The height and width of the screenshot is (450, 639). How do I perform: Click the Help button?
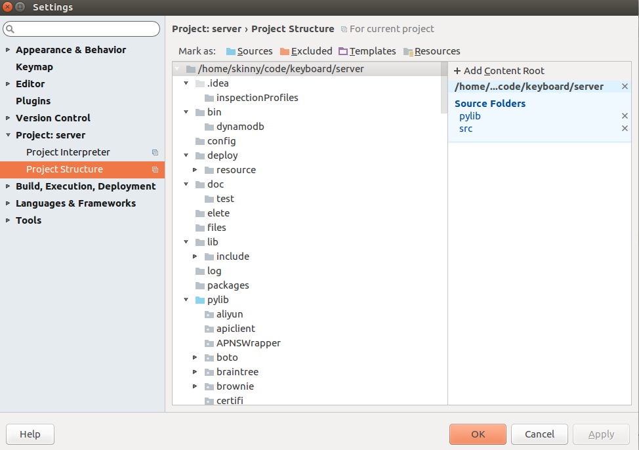tap(30, 434)
